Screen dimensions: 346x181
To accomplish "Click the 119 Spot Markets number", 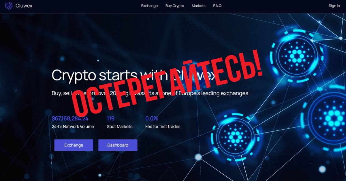I will tap(111, 118).
